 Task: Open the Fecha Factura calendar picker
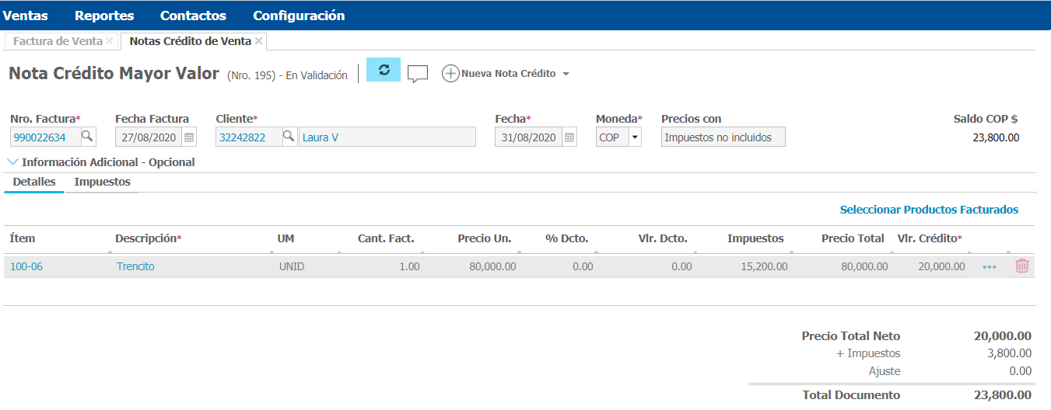tap(189, 137)
